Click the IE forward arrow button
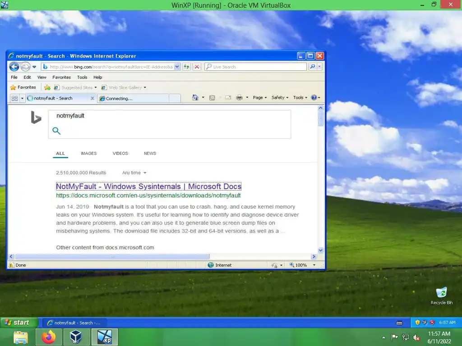 (25, 67)
